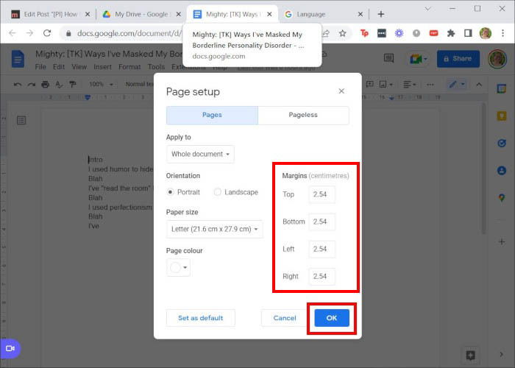Cancel the Page setup dialog
The image size is (515, 368).
coord(284,318)
